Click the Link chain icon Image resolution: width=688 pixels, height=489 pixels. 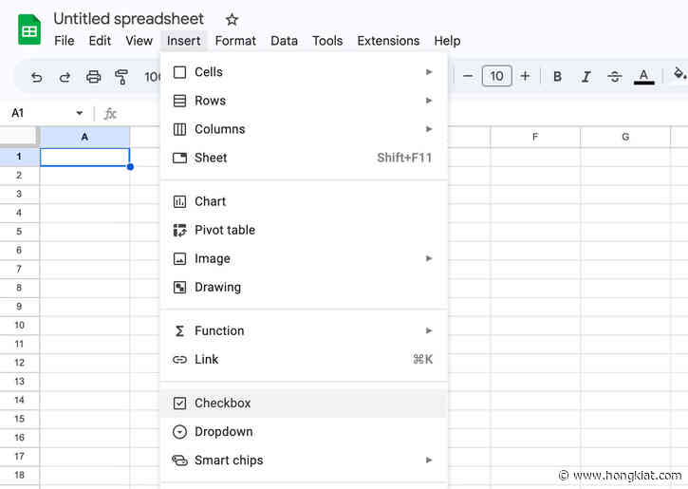click(x=179, y=360)
